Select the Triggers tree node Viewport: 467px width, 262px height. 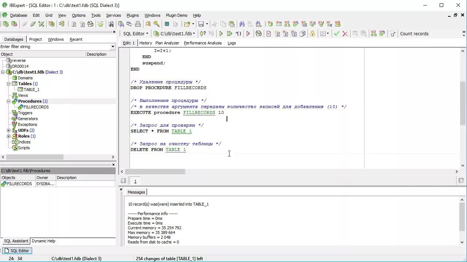click(x=25, y=113)
